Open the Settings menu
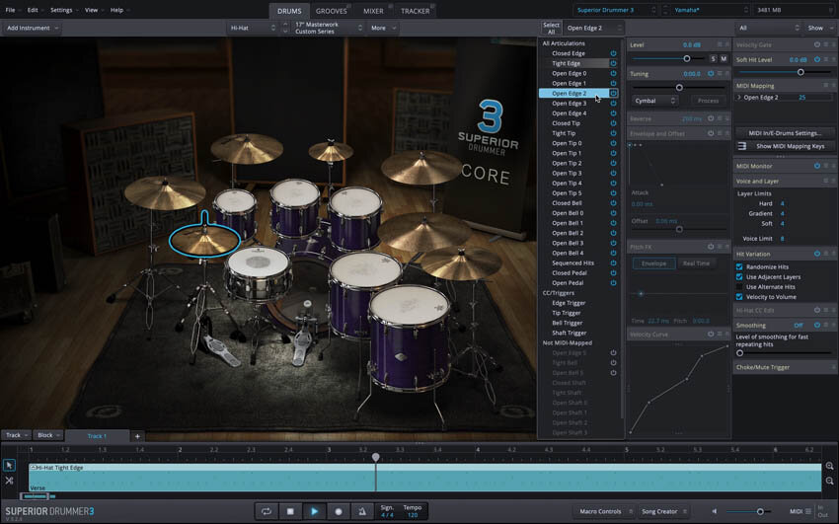Viewport: 839px width, 524px height. pos(64,10)
